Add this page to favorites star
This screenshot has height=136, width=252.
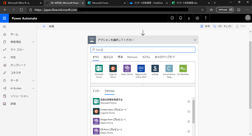[x=202, y=10]
